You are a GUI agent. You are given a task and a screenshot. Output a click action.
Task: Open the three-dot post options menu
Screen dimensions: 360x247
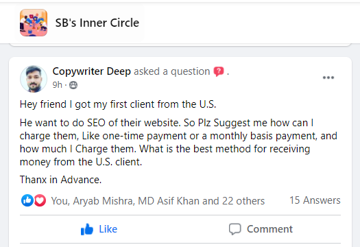tap(328, 78)
